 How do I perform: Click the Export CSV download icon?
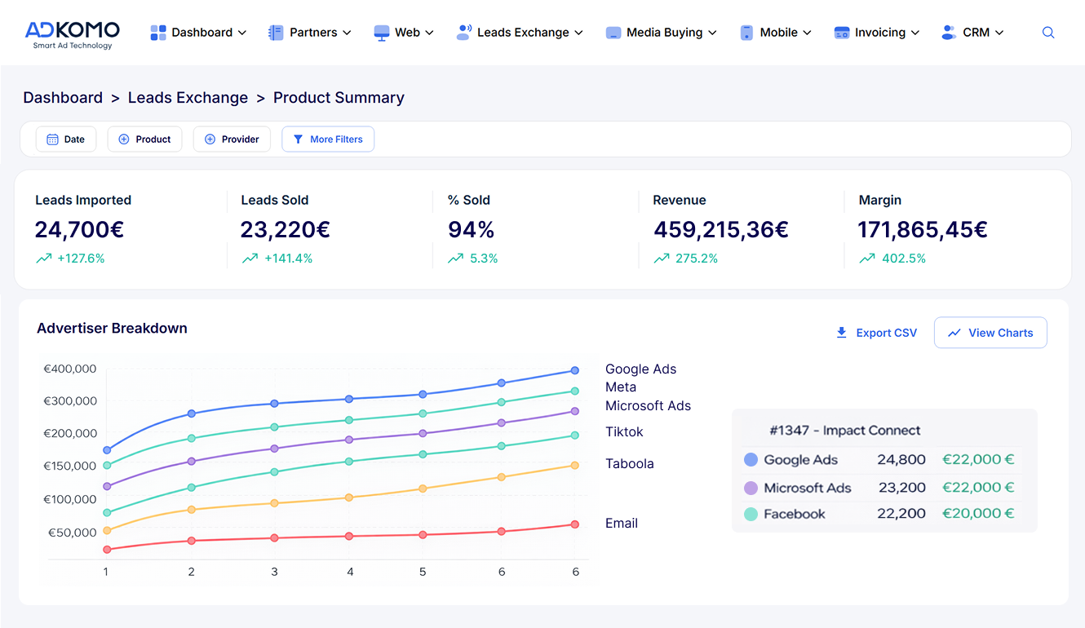click(842, 333)
